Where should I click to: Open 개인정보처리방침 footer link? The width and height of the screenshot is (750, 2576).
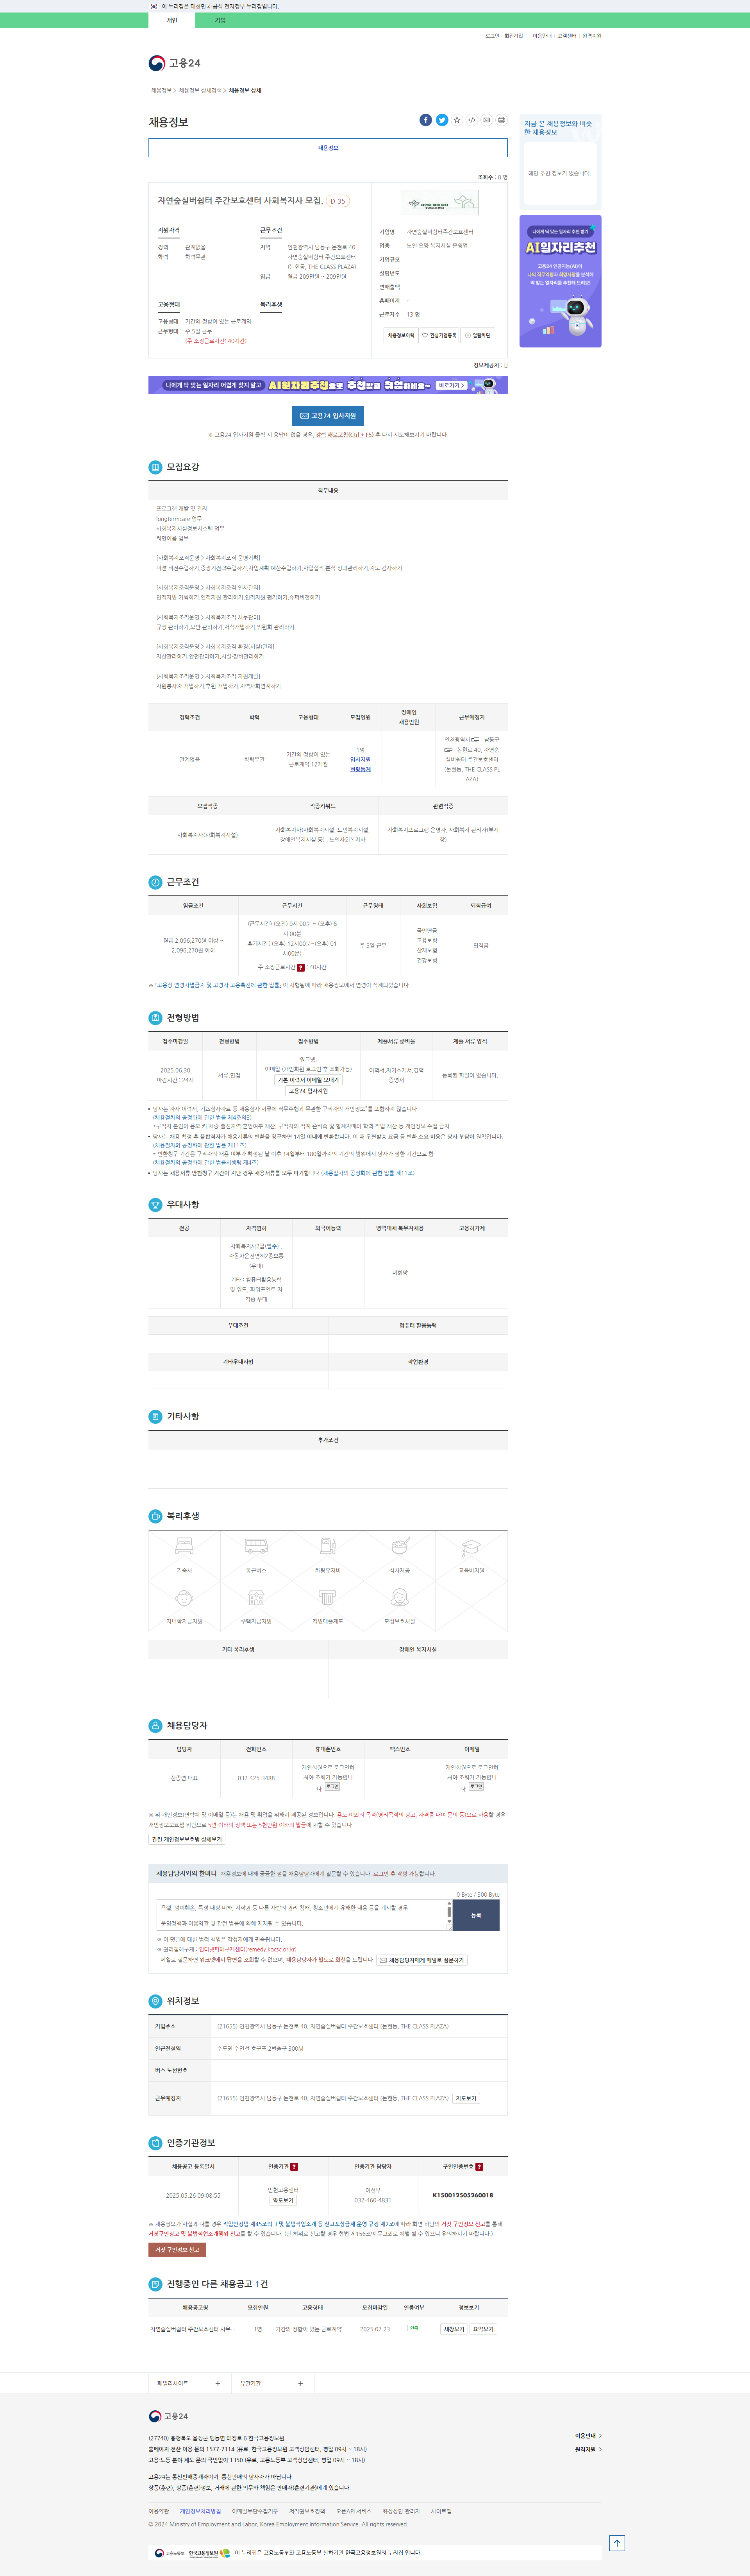pos(200,2511)
